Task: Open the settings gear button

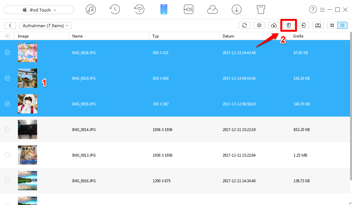Action: 259,25
